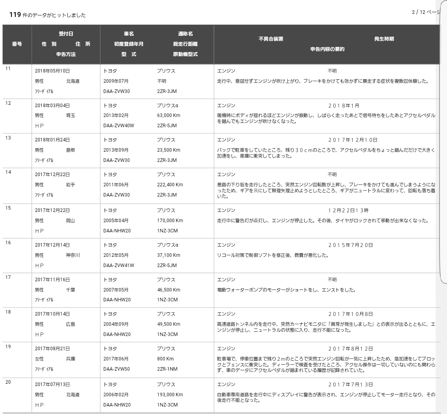Click the occurrence date '２０１７年８月１２日'
The width and height of the screenshot is (447, 414).
(350, 349)
